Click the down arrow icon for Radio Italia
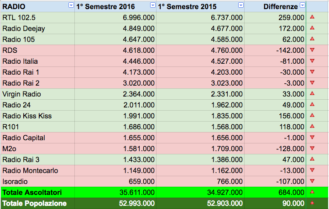Screen dimensions: 329x209 [x=312, y=61]
